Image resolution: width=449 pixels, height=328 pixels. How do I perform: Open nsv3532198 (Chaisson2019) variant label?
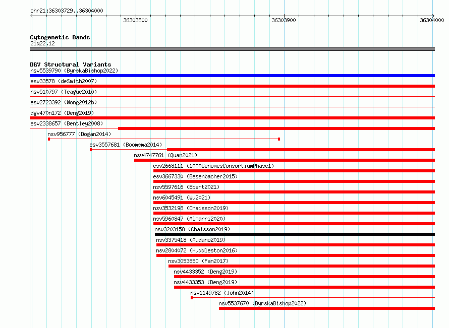[191, 208]
